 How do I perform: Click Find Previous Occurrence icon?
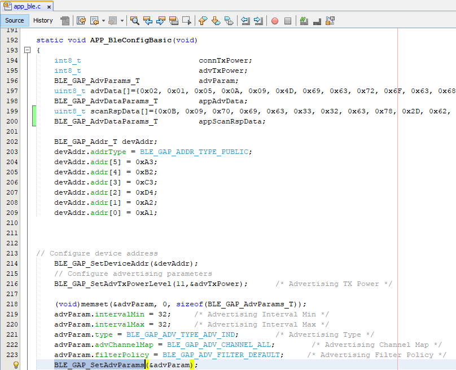coord(148,21)
